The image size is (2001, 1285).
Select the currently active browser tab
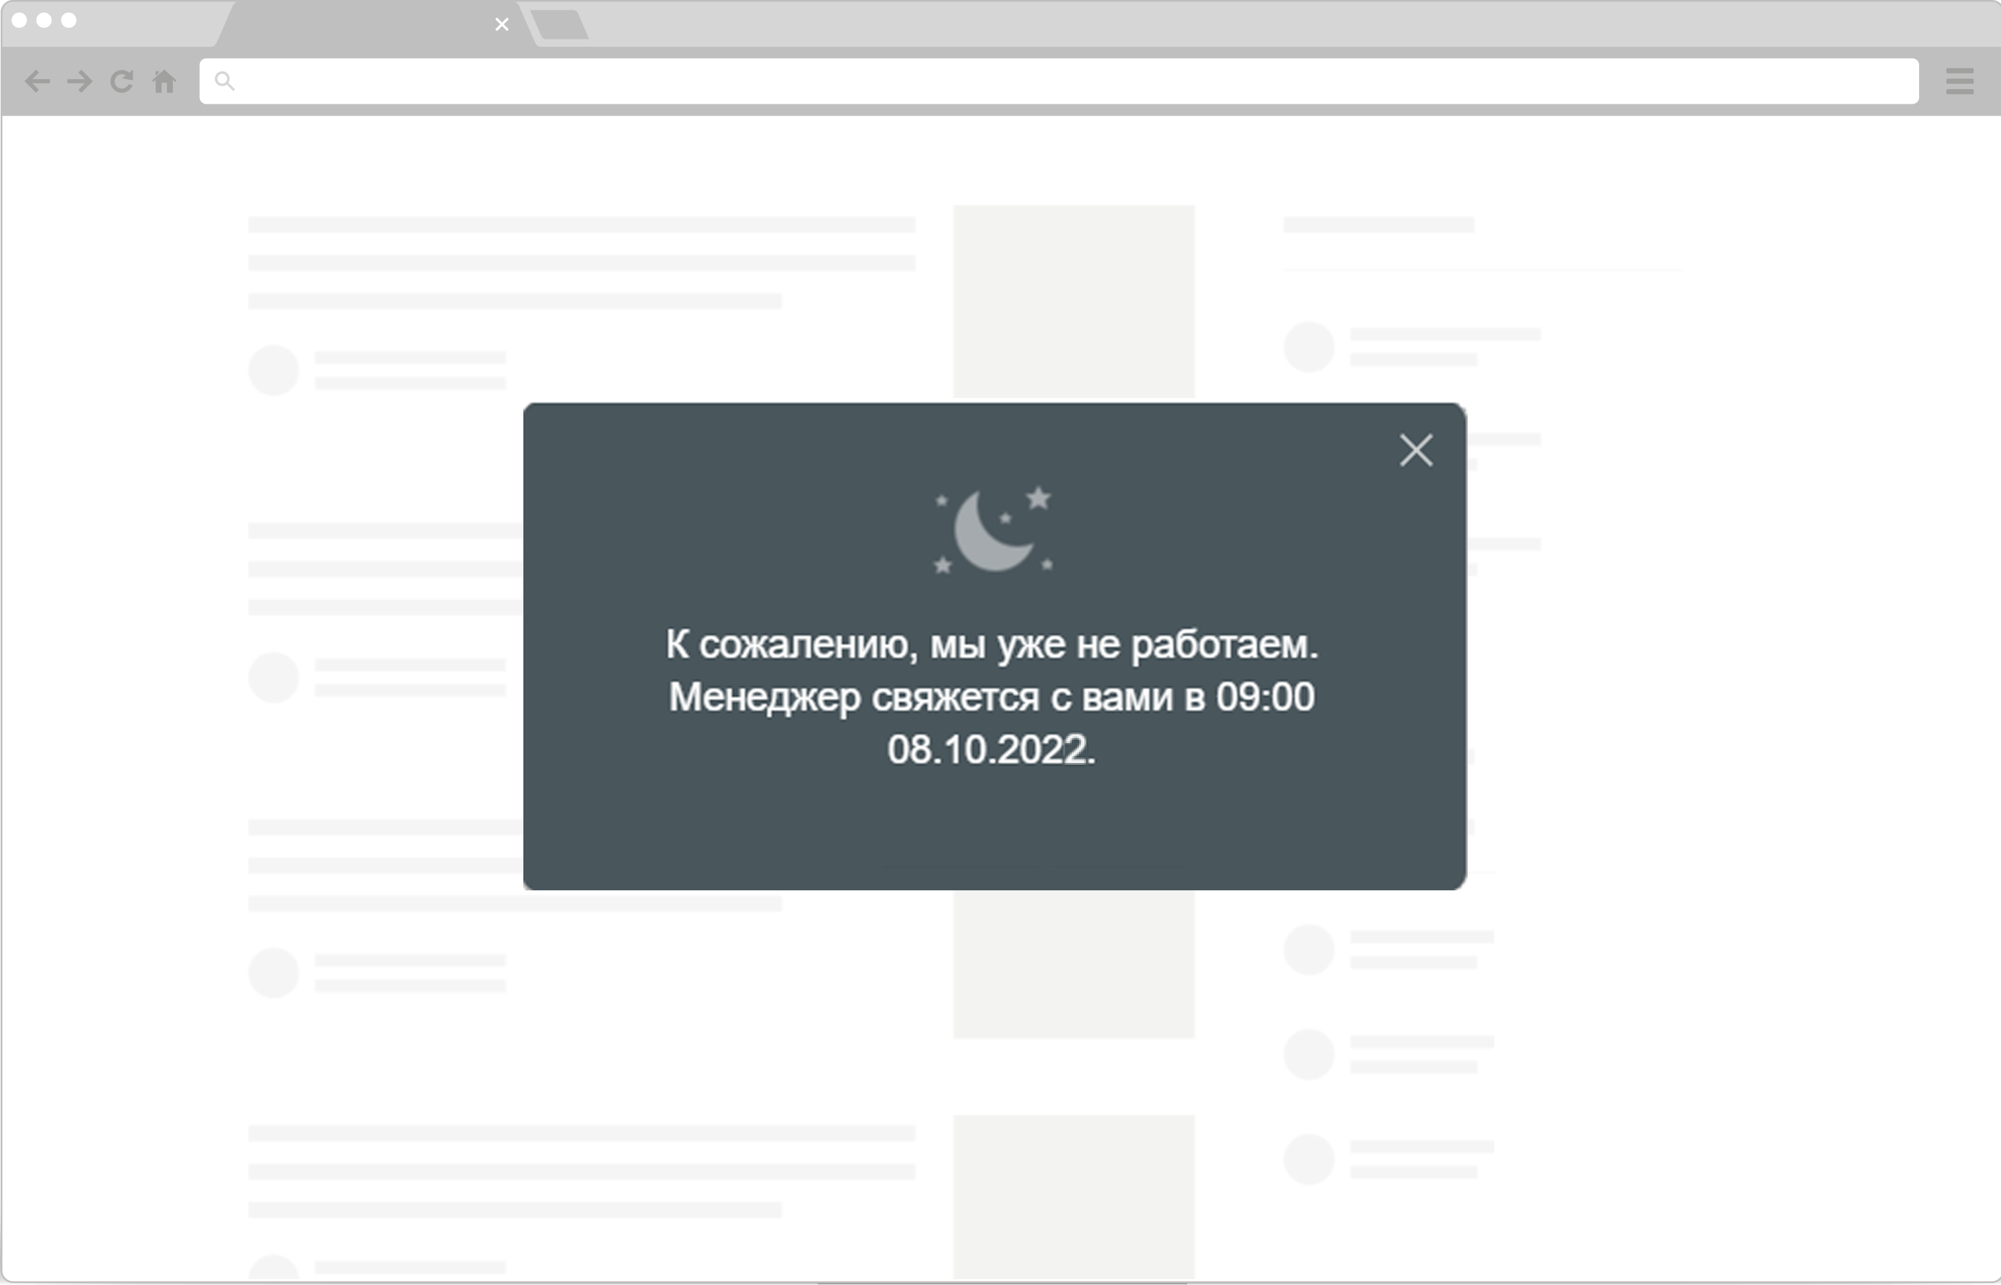[x=359, y=24]
